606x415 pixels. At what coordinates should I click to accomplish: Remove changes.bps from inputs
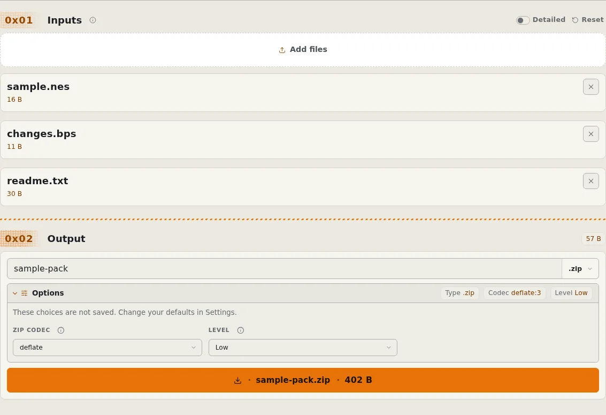click(590, 134)
